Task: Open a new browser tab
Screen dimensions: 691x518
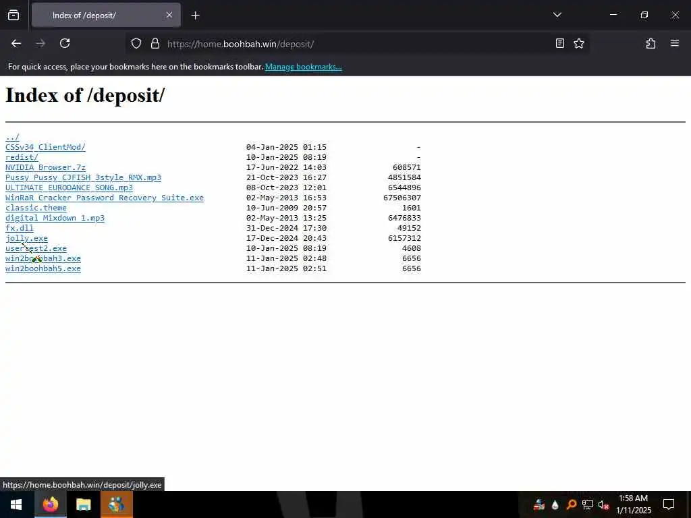Action: pos(195,16)
